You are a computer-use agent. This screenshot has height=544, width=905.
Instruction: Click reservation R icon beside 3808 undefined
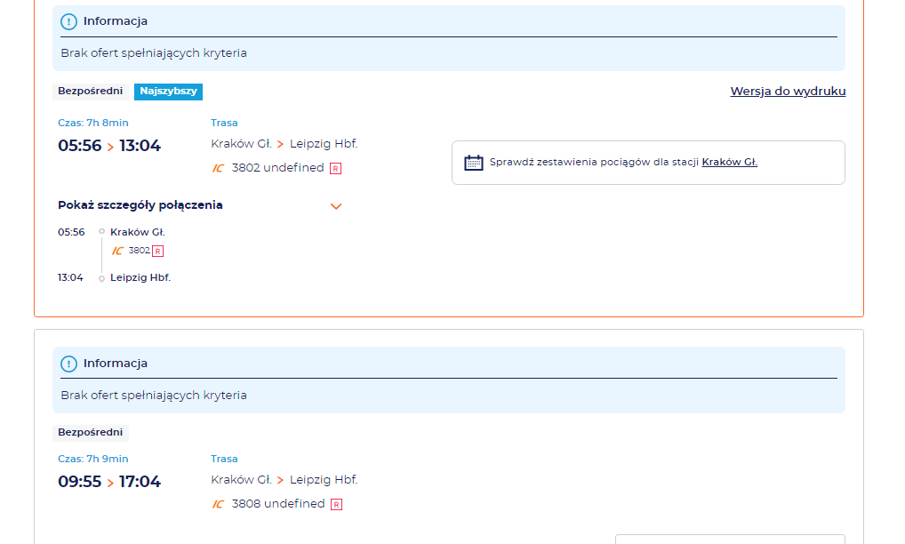[x=337, y=505]
